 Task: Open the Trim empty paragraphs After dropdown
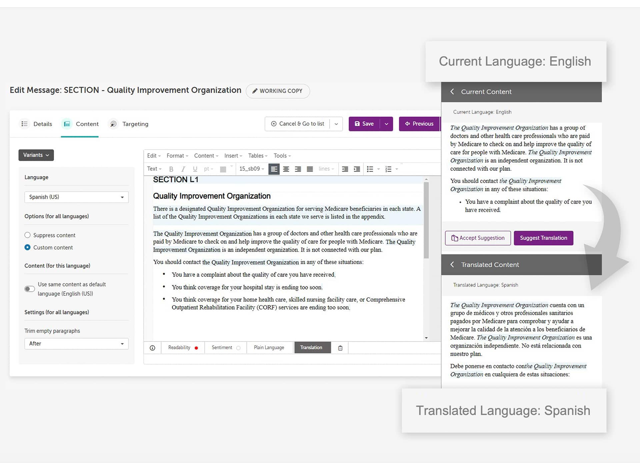(x=76, y=344)
